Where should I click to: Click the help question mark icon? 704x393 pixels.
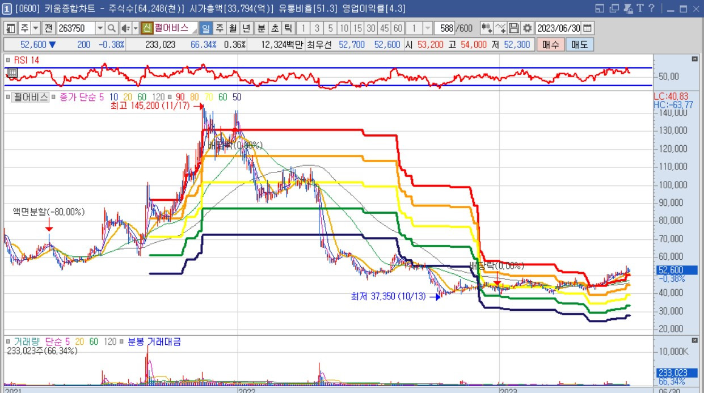[651, 9]
